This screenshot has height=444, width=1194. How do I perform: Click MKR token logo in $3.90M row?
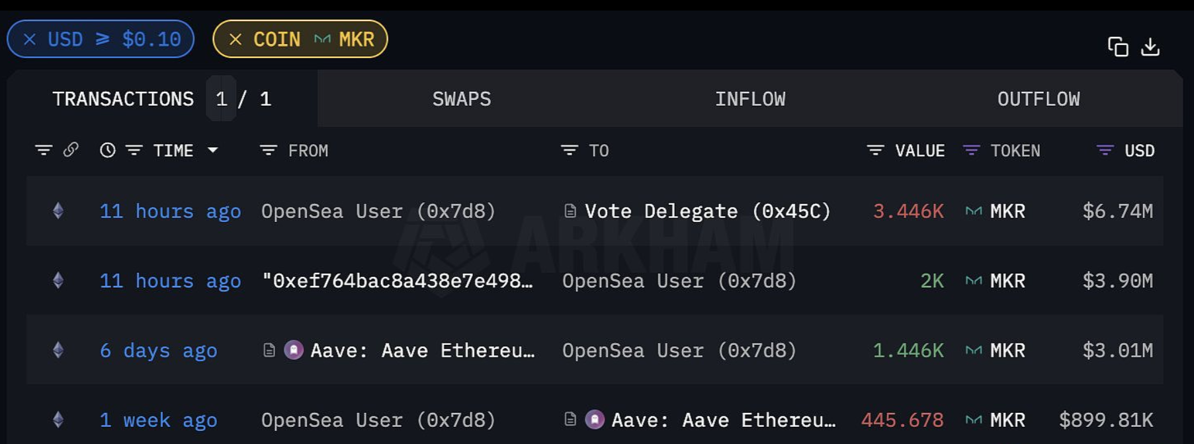973,281
